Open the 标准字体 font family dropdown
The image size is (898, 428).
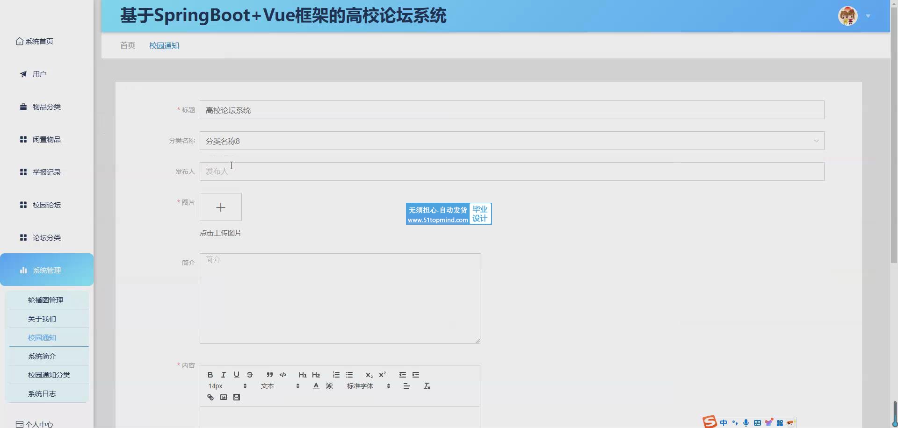(368, 386)
